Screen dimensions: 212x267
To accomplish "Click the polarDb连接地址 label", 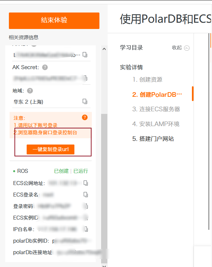I will tap(33, 252).
